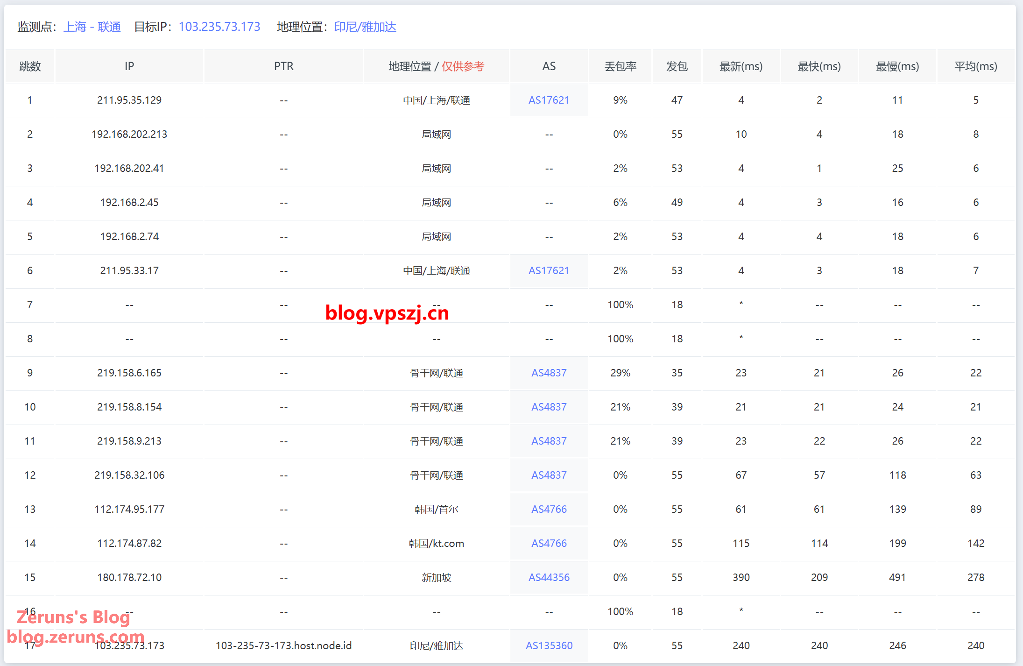The height and width of the screenshot is (666, 1023).
Task: Click the 最慢(ms) column header
Action: (x=897, y=66)
